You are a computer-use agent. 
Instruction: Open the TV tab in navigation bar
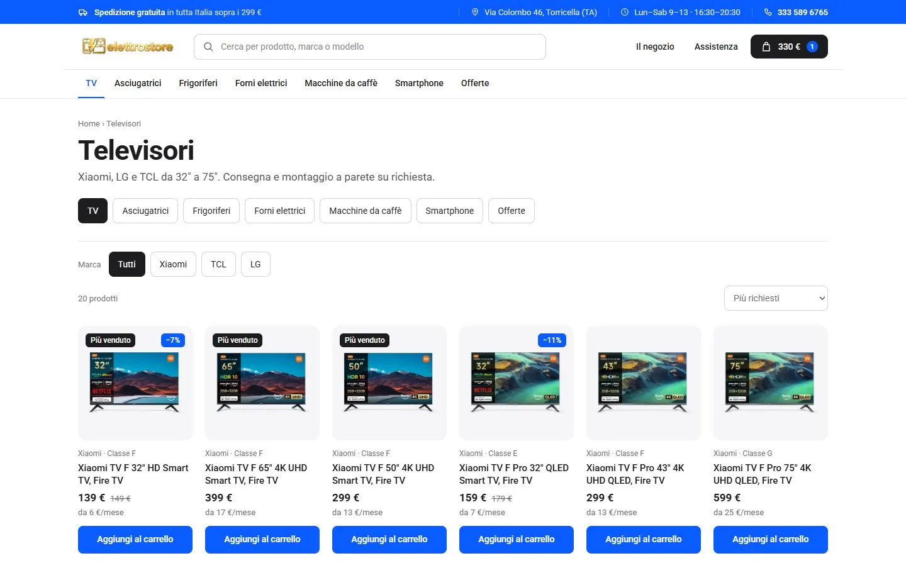tap(91, 83)
